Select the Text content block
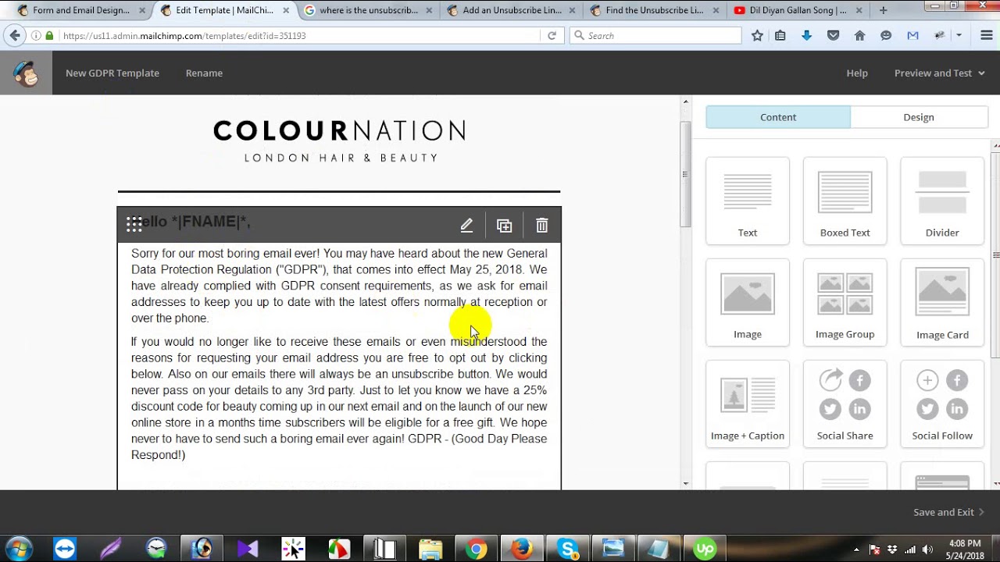The width and height of the screenshot is (1000, 562). pyautogui.click(x=748, y=201)
